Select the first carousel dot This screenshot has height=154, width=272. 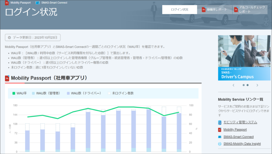click(243, 85)
